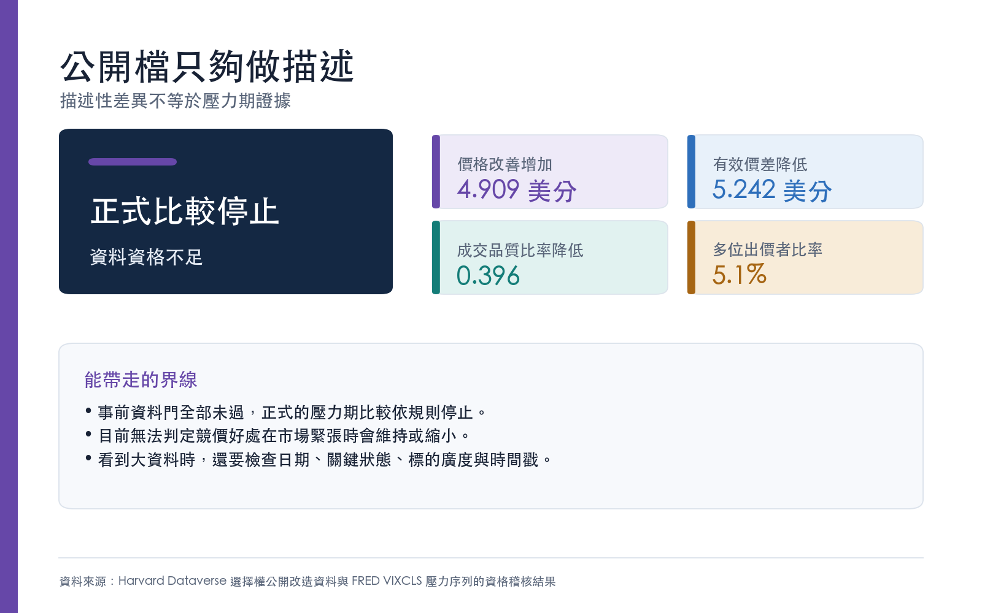Click the value 0.396

489,276
